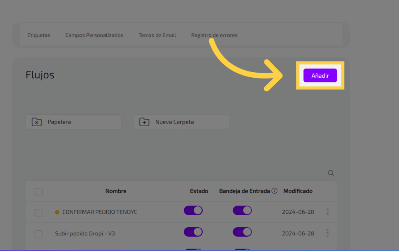
Task: Open three-dot menu for CONFIRMAR PEDIDO TENDYC
Action: coord(327,211)
